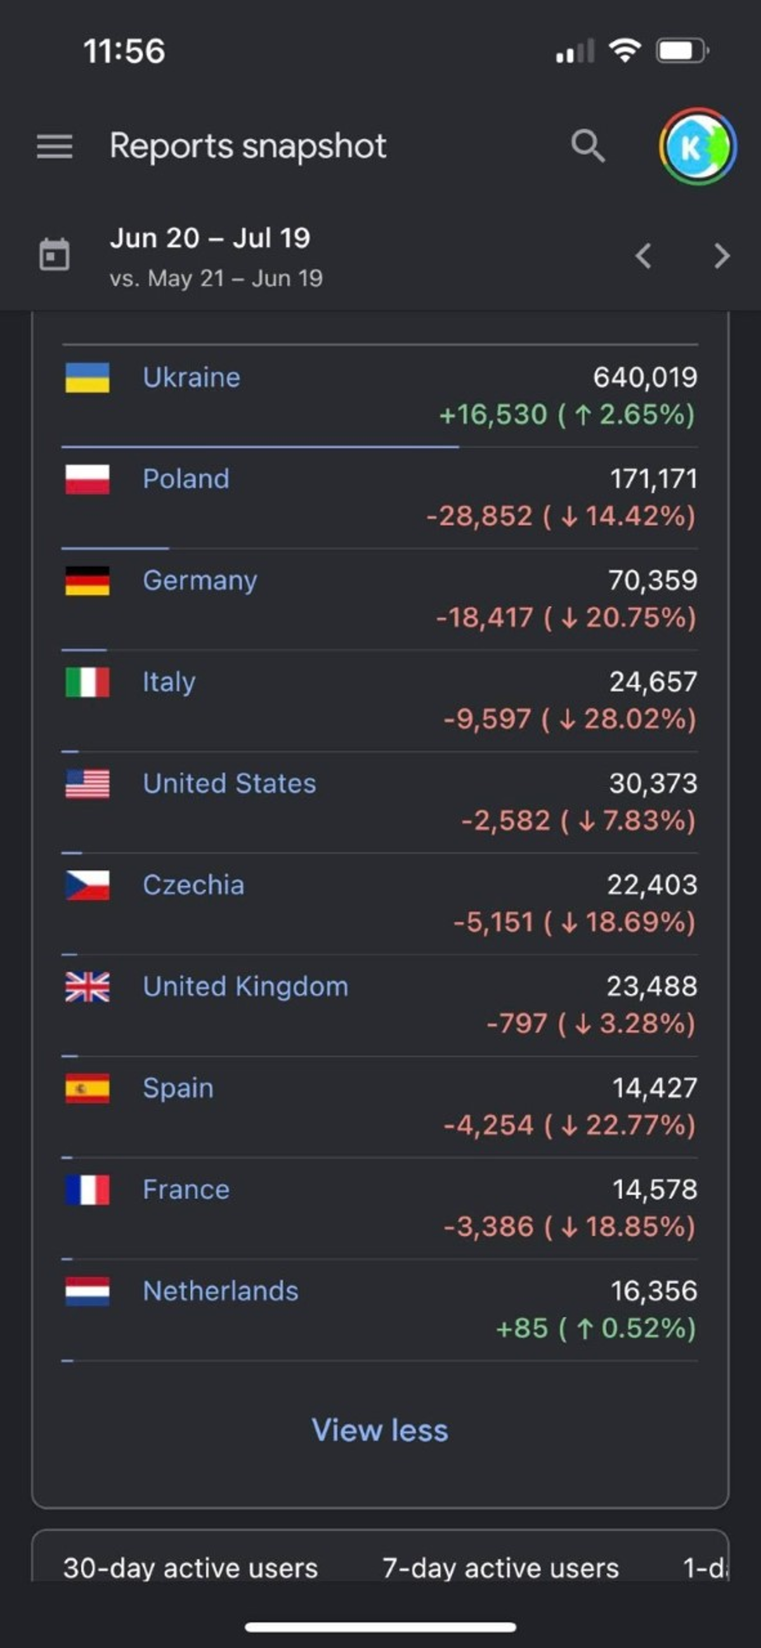
Task: Collapse list with View less
Action: tap(379, 1430)
